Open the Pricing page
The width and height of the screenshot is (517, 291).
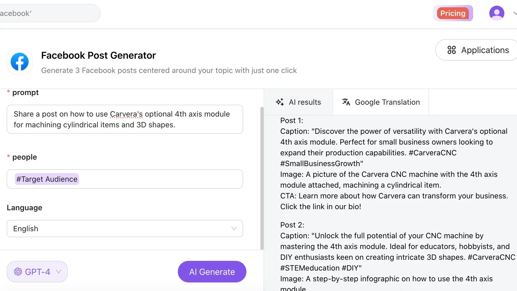(x=453, y=13)
